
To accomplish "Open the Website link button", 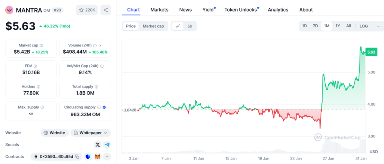I will [55, 133].
